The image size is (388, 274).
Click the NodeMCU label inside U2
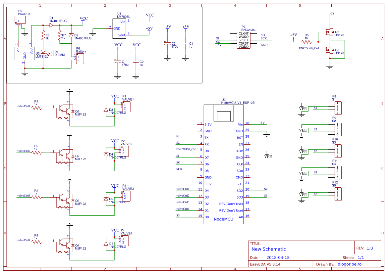[x=223, y=219]
